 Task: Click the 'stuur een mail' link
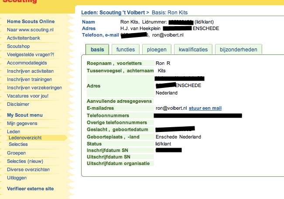coord(205,108)
